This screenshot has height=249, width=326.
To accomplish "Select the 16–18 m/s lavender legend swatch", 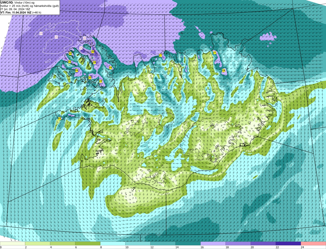I will click(x=213, y=244).
